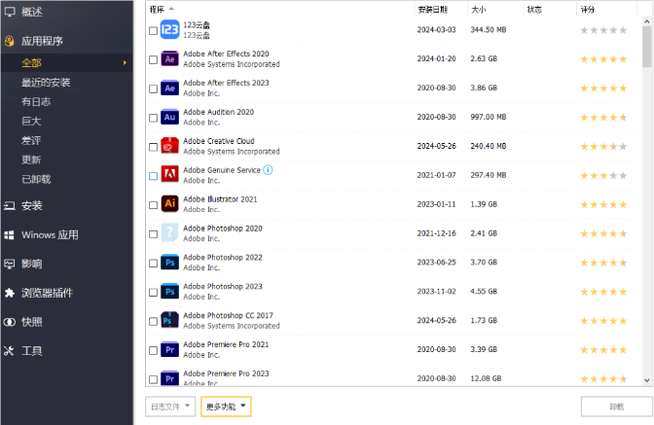Click the 应用程序 sidebar icon
Image resolution: width=654 pixels, height=425 pixels.
[10, 41]
